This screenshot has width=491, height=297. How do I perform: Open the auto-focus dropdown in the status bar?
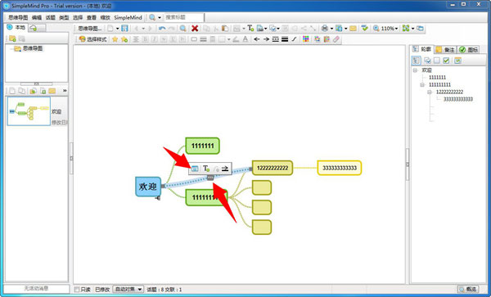pyautogui.click(x=128, y=290)
